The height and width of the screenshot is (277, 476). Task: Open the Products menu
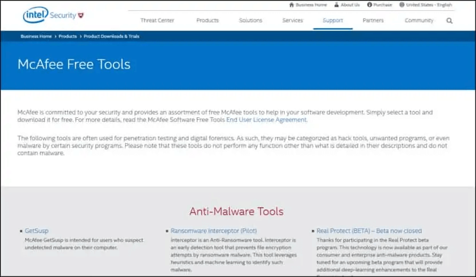(x=208, y=20)
